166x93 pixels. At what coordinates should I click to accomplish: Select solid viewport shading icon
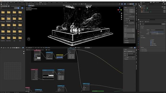coord(131,4)
